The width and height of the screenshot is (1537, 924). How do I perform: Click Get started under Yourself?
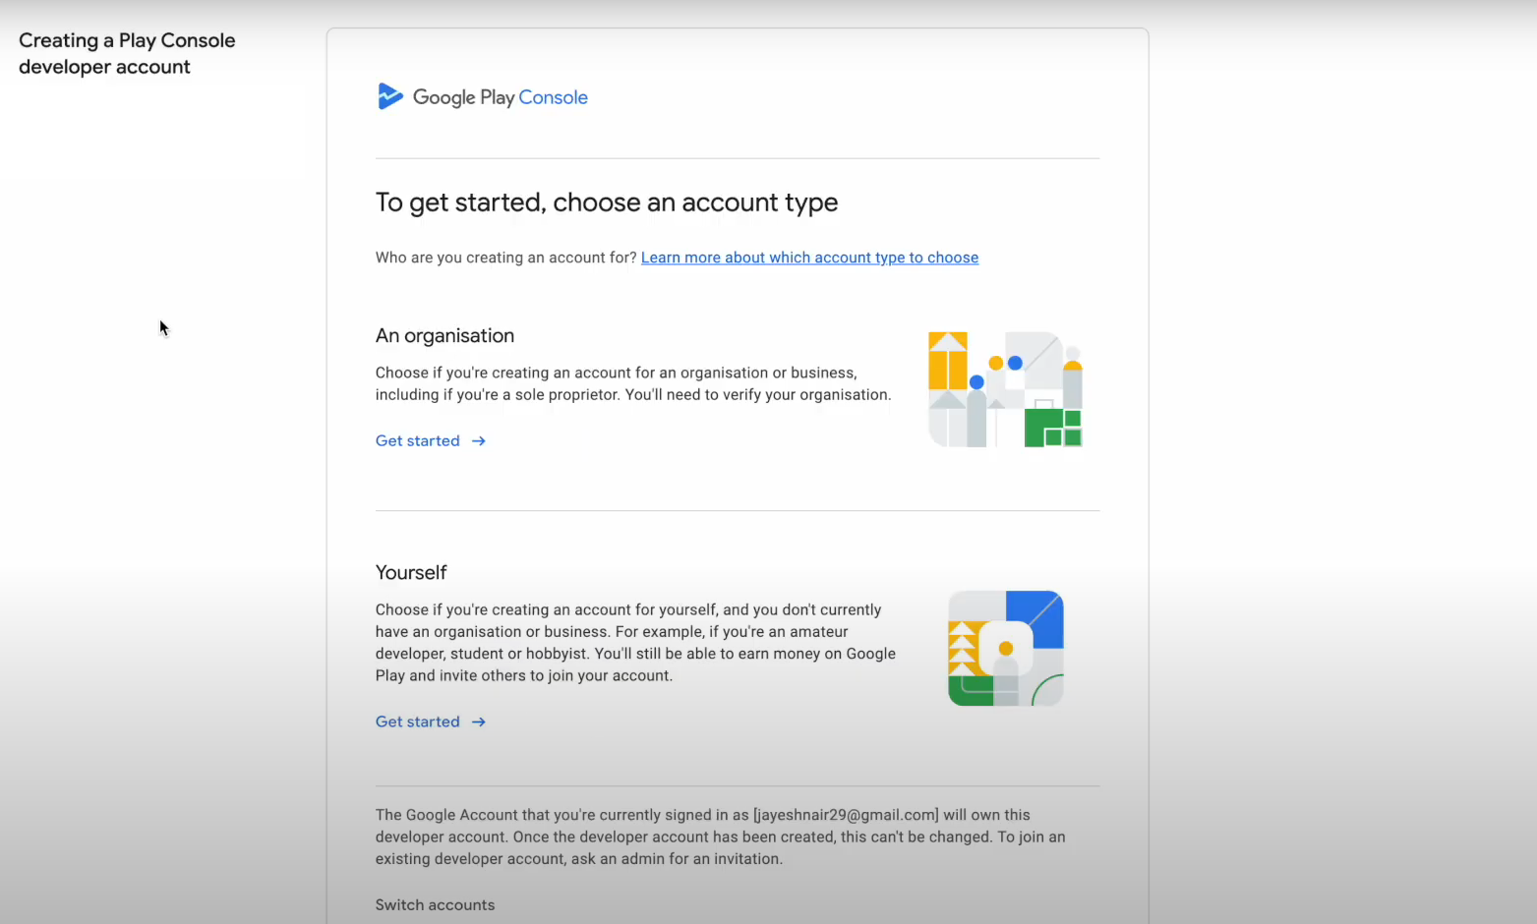(x=418, y=722)
